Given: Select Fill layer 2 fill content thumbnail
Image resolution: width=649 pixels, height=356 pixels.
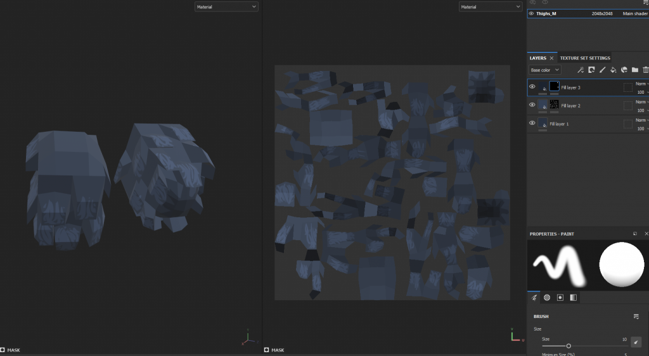Looking at the screenshot, I should (x=543, y=105).
